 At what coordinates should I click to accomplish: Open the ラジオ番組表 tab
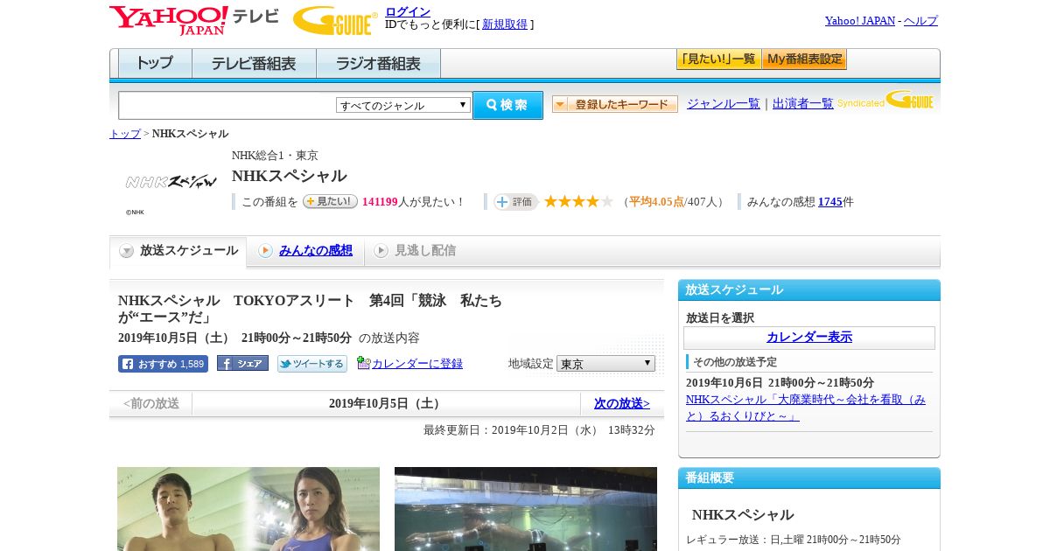pyautogui.click(x=378, y=63)
